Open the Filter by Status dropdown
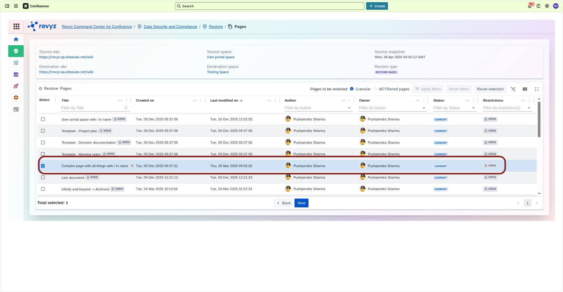 pyautogui.click(x=473, y=108)
